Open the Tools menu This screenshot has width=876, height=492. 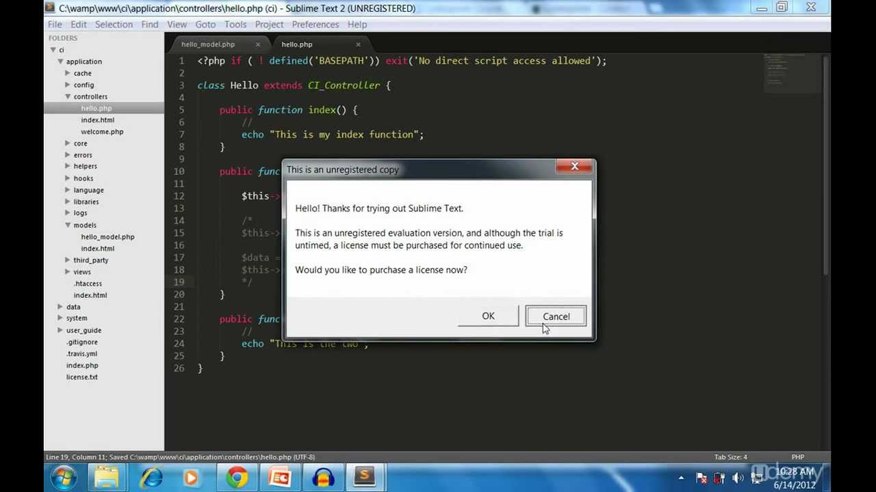coord(235,24)
